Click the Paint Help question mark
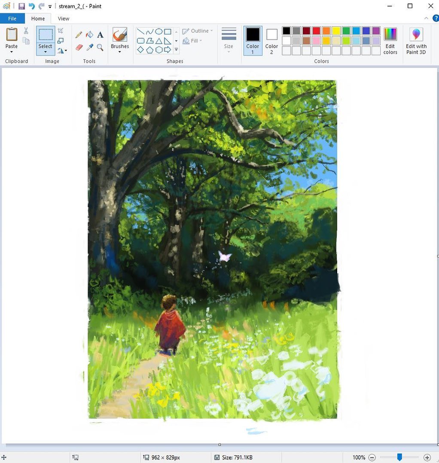 pos(436,18)
